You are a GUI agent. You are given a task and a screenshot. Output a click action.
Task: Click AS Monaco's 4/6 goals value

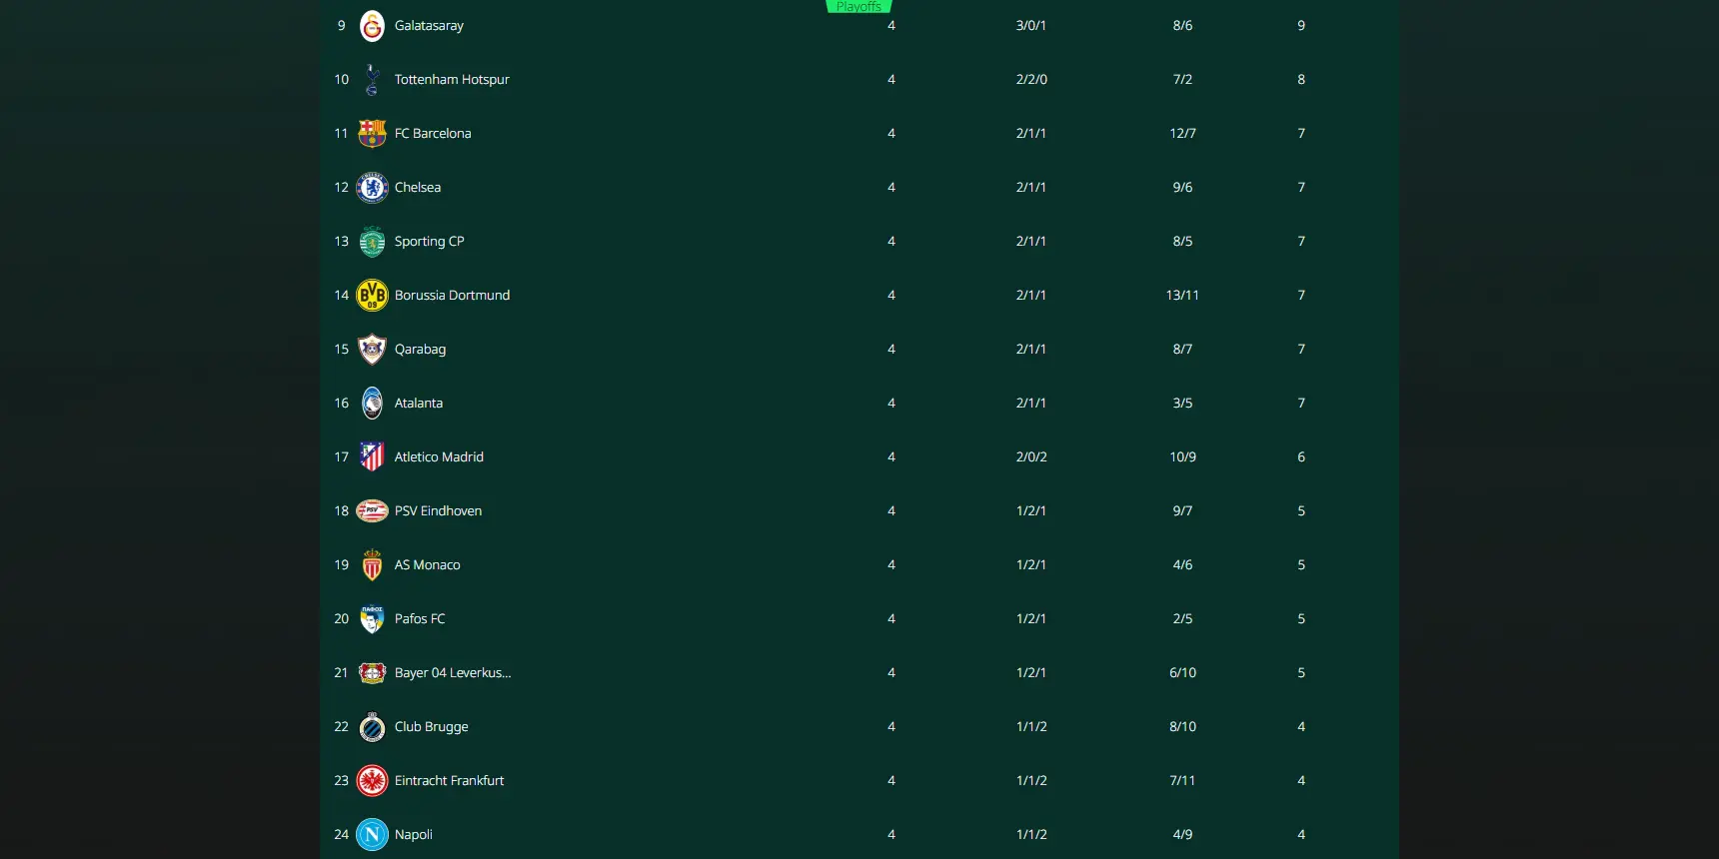[x=1182, y=565]
